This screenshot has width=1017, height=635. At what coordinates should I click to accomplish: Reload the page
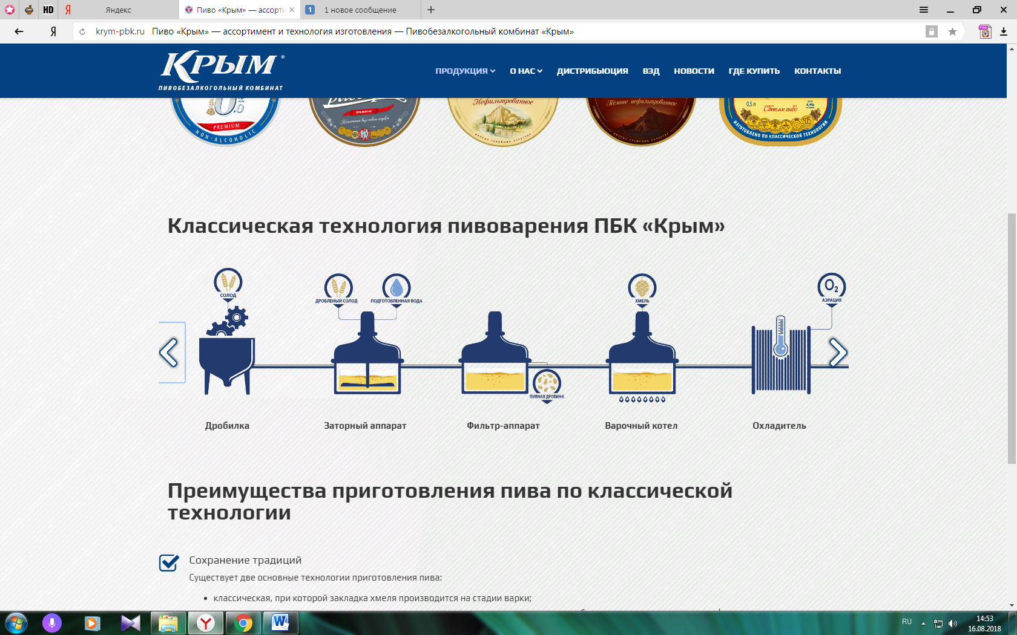pyautogui.click(x=82, y=31)
